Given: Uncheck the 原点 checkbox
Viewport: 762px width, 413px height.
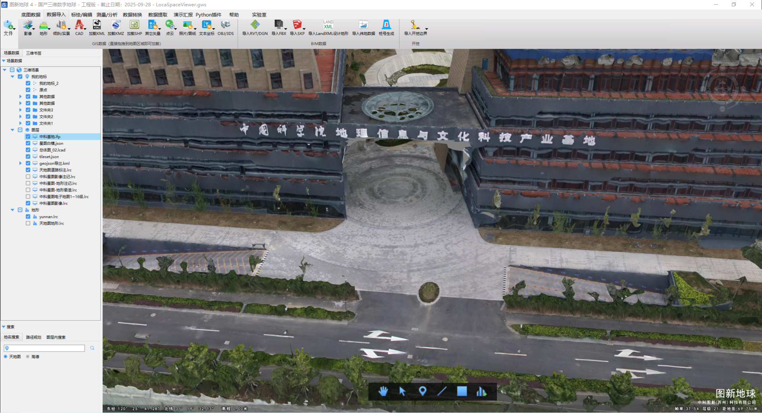Looking at the screenshot, I should tap(28, 90).
